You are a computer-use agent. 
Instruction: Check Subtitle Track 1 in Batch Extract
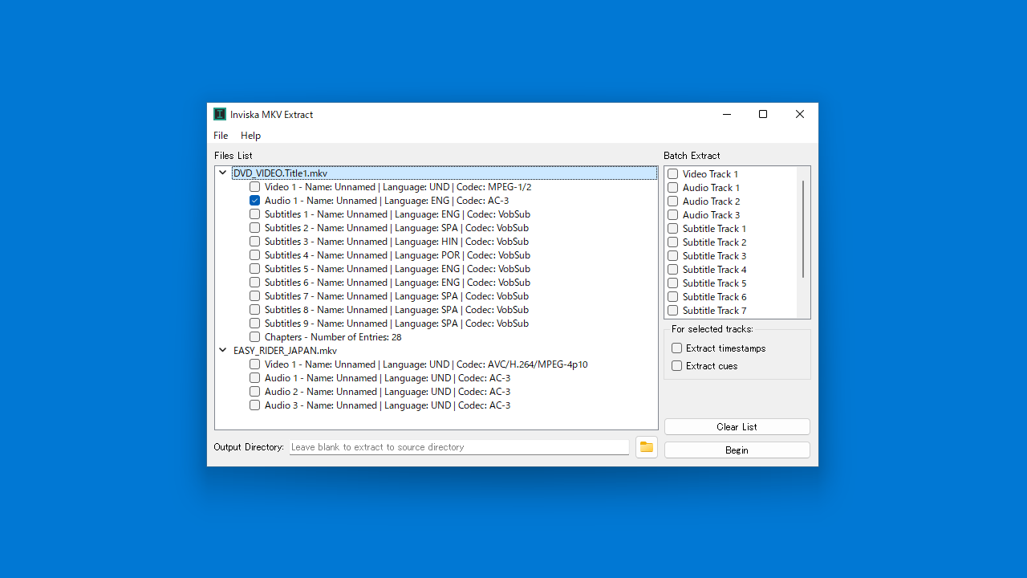coord(672,229)
